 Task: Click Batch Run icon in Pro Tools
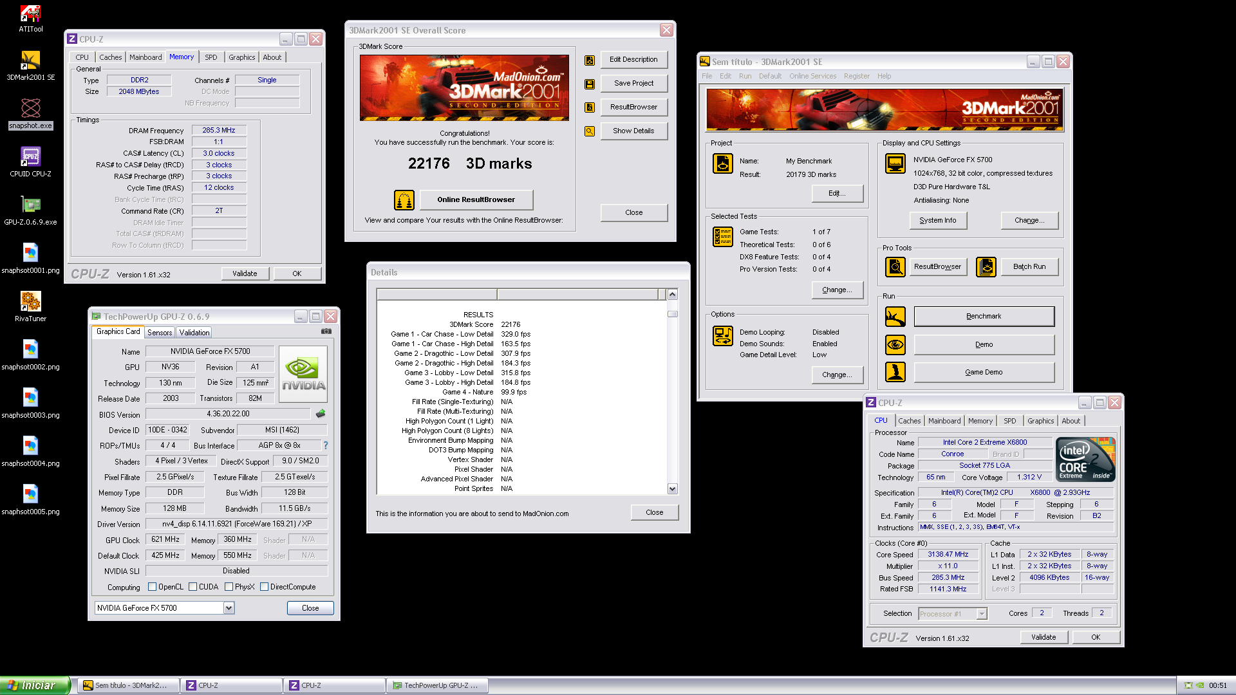[986, 266]
